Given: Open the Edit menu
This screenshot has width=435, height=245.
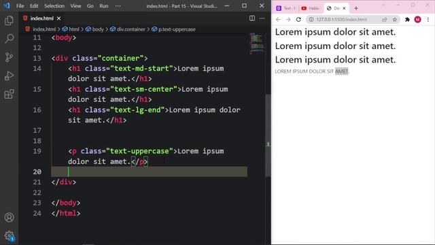Looking at the screenshot, I should (x=34, y=6).
